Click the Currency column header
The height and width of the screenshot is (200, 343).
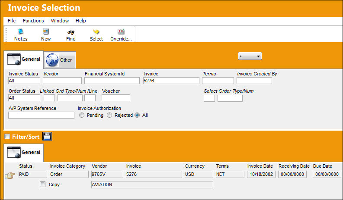pyautogui.click(x=195, y=166)
